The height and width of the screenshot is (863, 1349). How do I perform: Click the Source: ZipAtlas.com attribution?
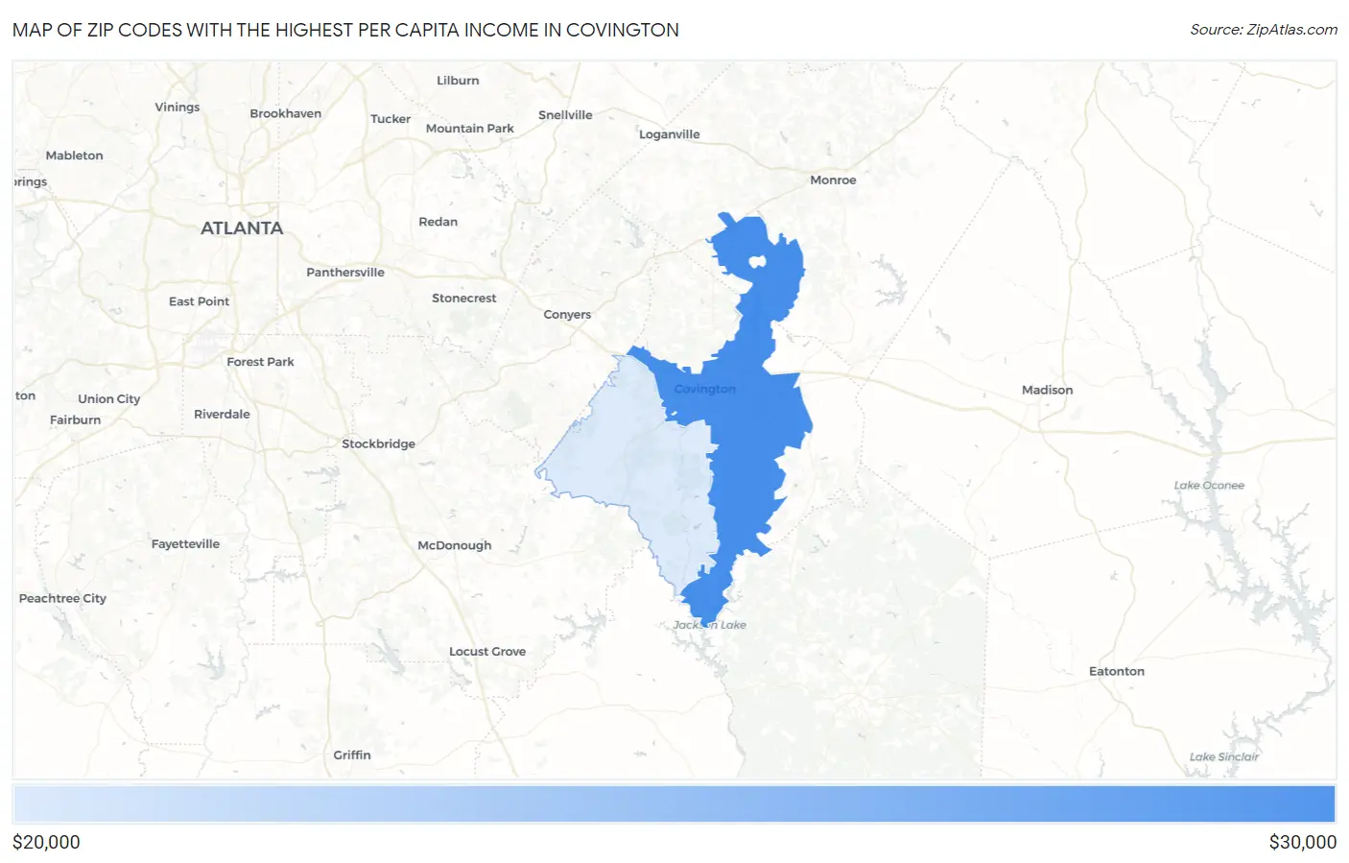coord(1264,30)
